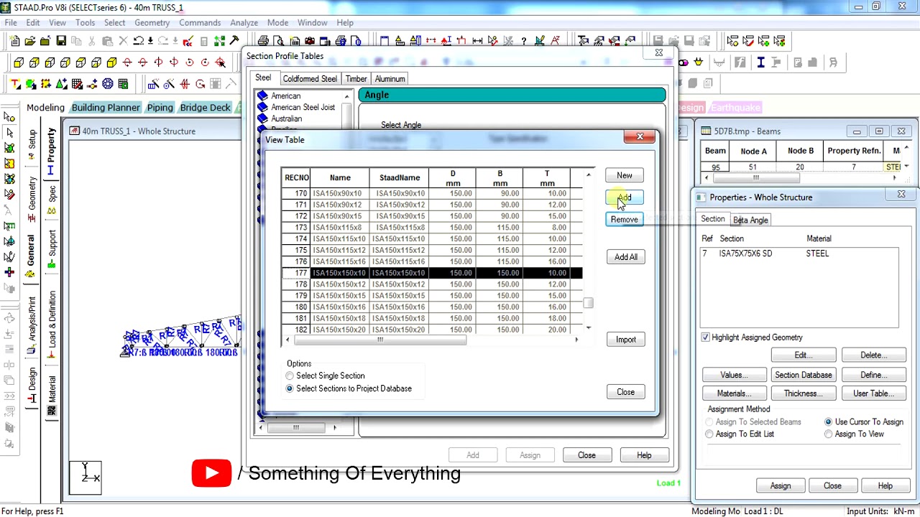Open the Commands menu
The image size is (920, 517).
pos(200,22)
